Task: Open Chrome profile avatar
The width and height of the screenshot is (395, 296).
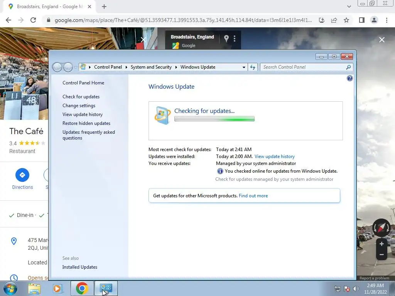Action: (374, 20)
